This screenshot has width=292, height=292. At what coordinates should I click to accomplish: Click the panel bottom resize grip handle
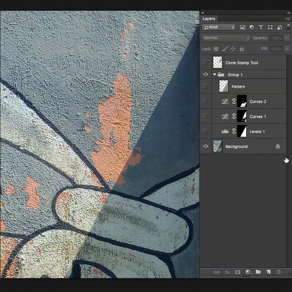(x=246, y=277)
